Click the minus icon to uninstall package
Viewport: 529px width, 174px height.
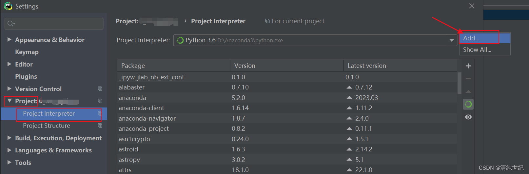468,79
